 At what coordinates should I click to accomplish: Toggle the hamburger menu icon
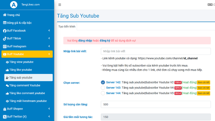click(x=60, y=5)
